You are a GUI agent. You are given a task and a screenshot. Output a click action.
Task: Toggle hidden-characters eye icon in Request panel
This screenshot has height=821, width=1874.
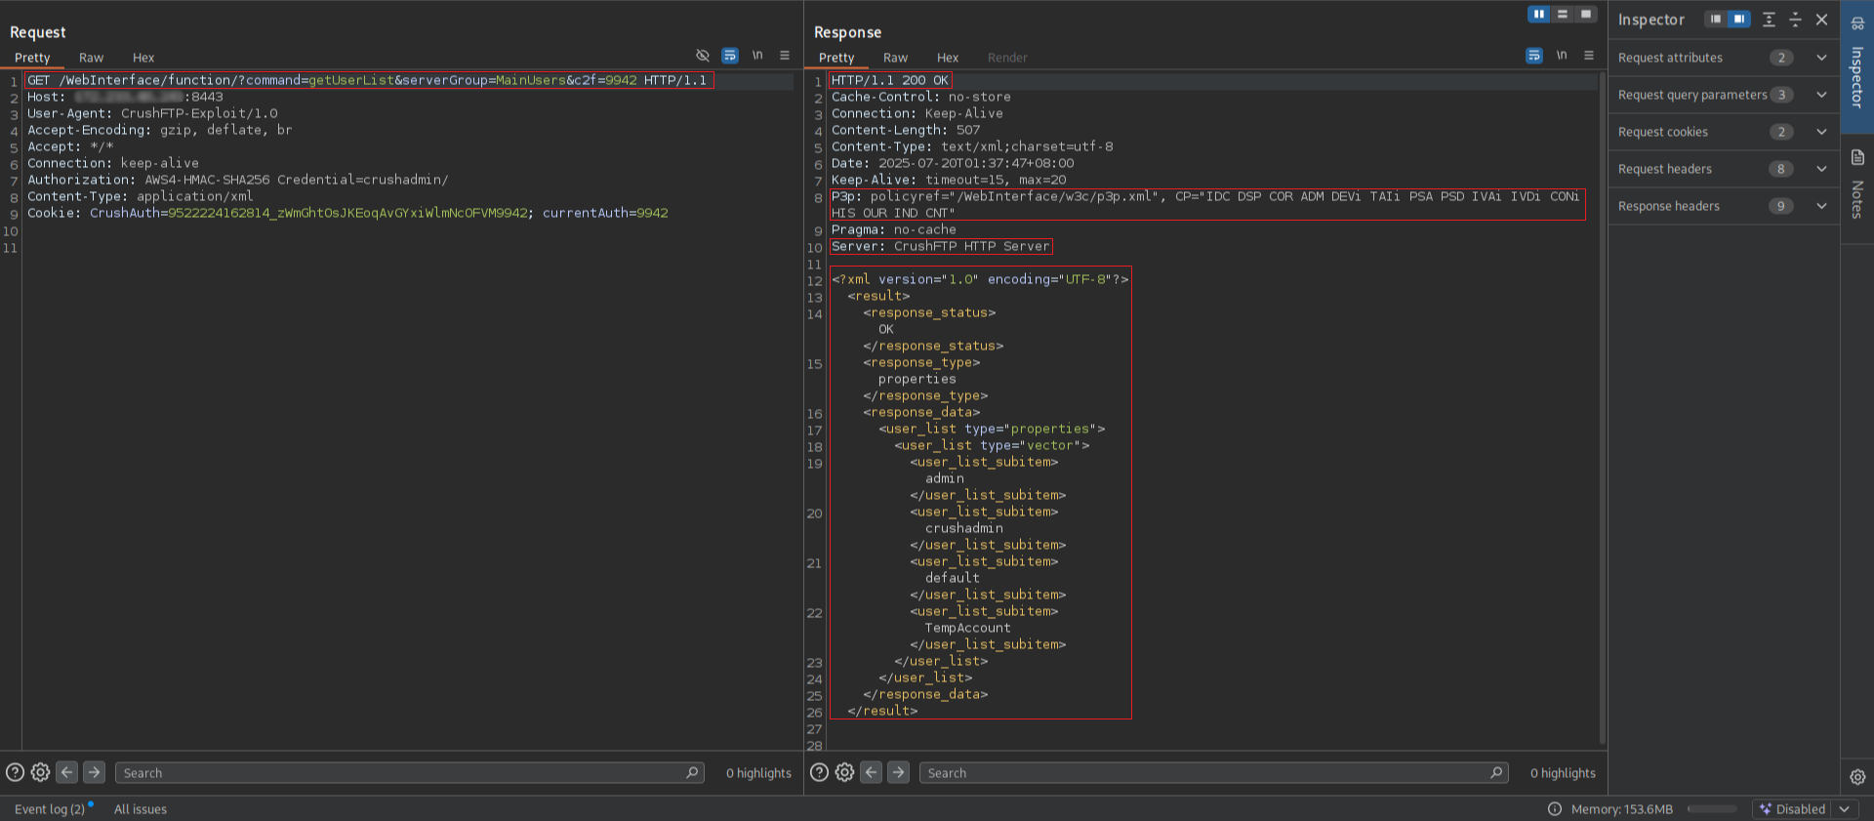pyautogui.click(x=703, y=56)
